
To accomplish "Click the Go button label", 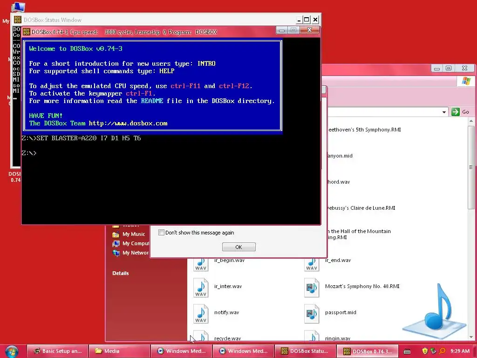I will [465, 112].
